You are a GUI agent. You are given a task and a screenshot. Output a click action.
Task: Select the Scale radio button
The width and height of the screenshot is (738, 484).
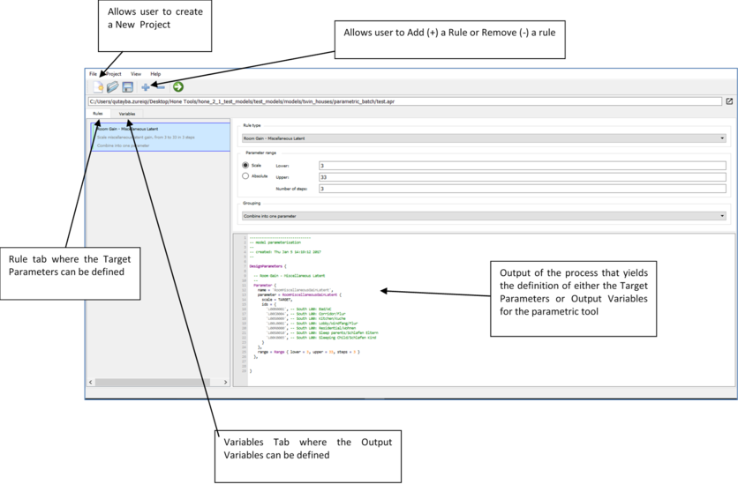click(x=246, y=164)
